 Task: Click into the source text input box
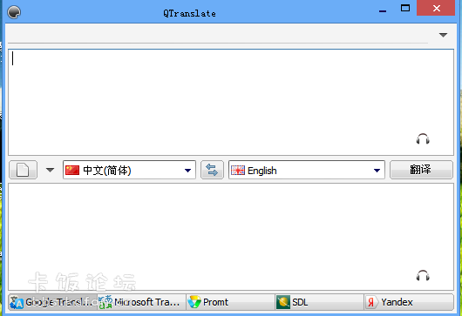[x=231, y=102]
